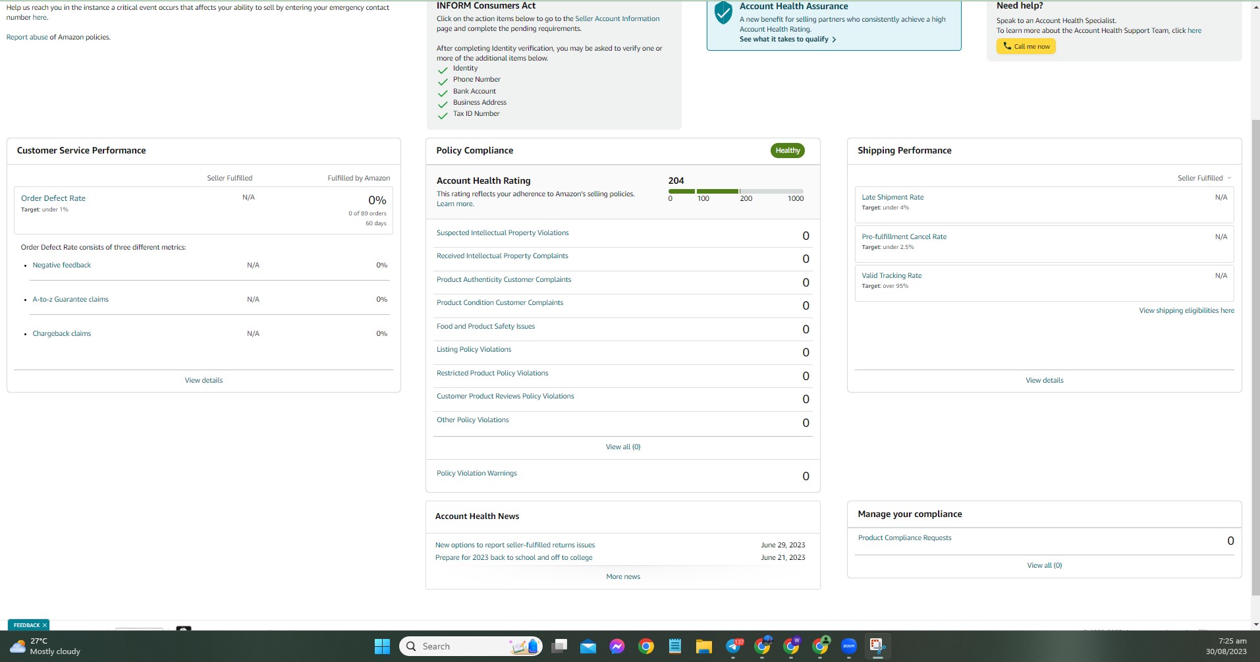
Task: Open Prepare for 2023 back to school news
Action: pyautogui.click(x=513, y=557)
